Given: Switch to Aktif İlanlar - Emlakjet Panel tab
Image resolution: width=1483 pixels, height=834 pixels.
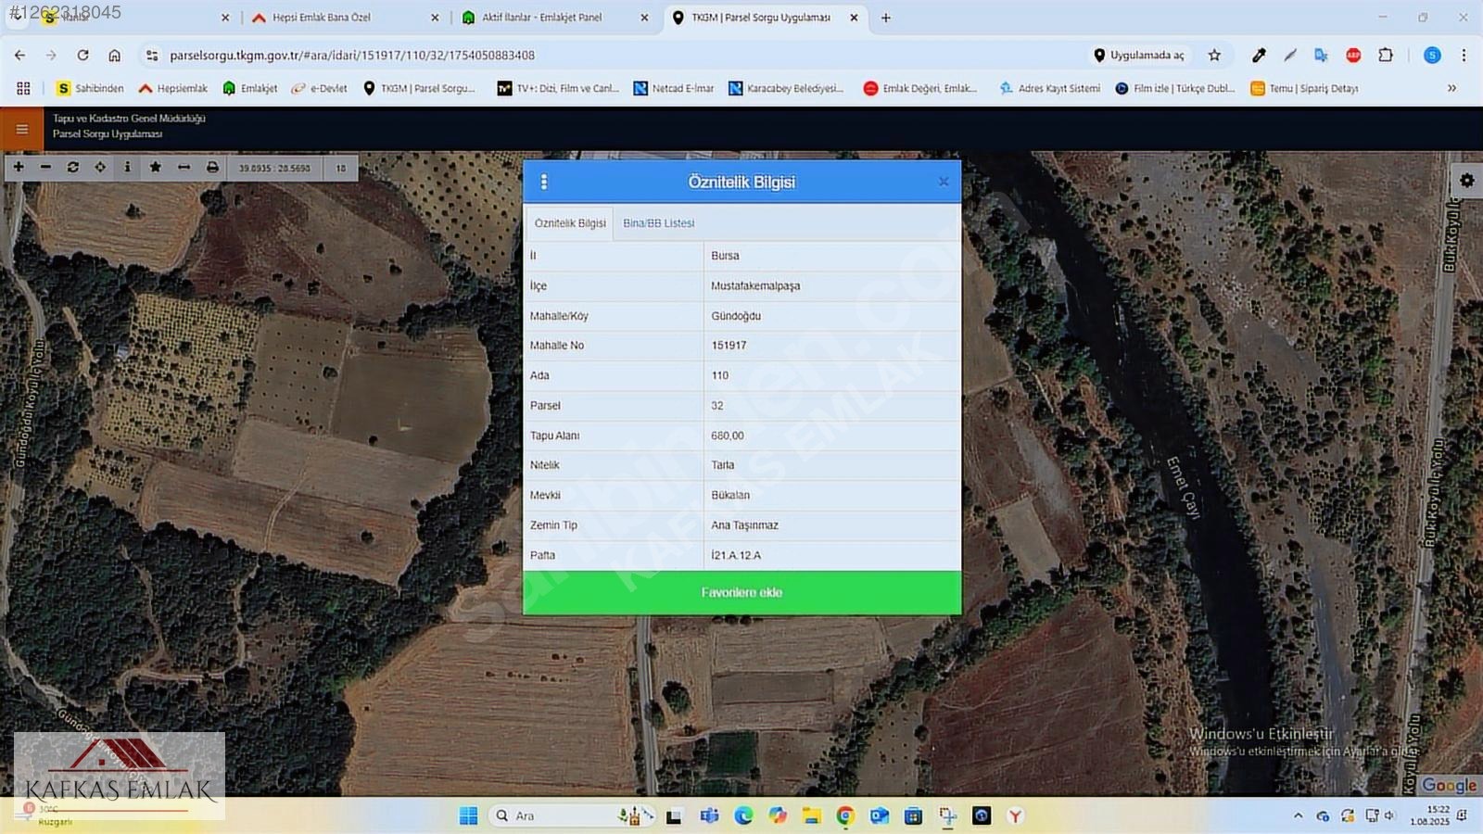Looking at the screenshot, I should point(542,18).
